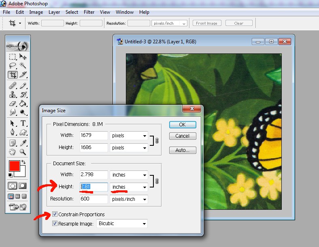Select the Healing Brush tool
The width and height of the screenshot is (319, 247).
pos(13,86)
